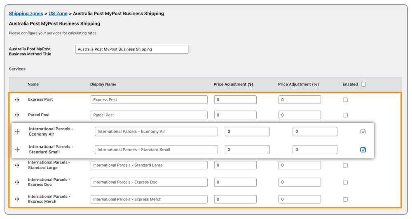Edit Express Merch display name field
This screenshot has height=219, width=412.
pos(149,199)
